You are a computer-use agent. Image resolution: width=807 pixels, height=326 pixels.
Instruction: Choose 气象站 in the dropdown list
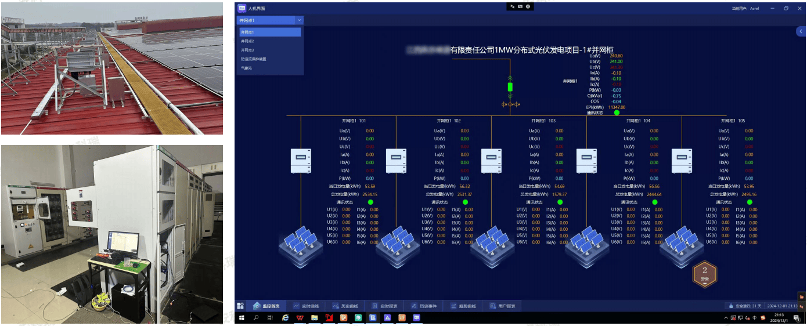(247, 68)
